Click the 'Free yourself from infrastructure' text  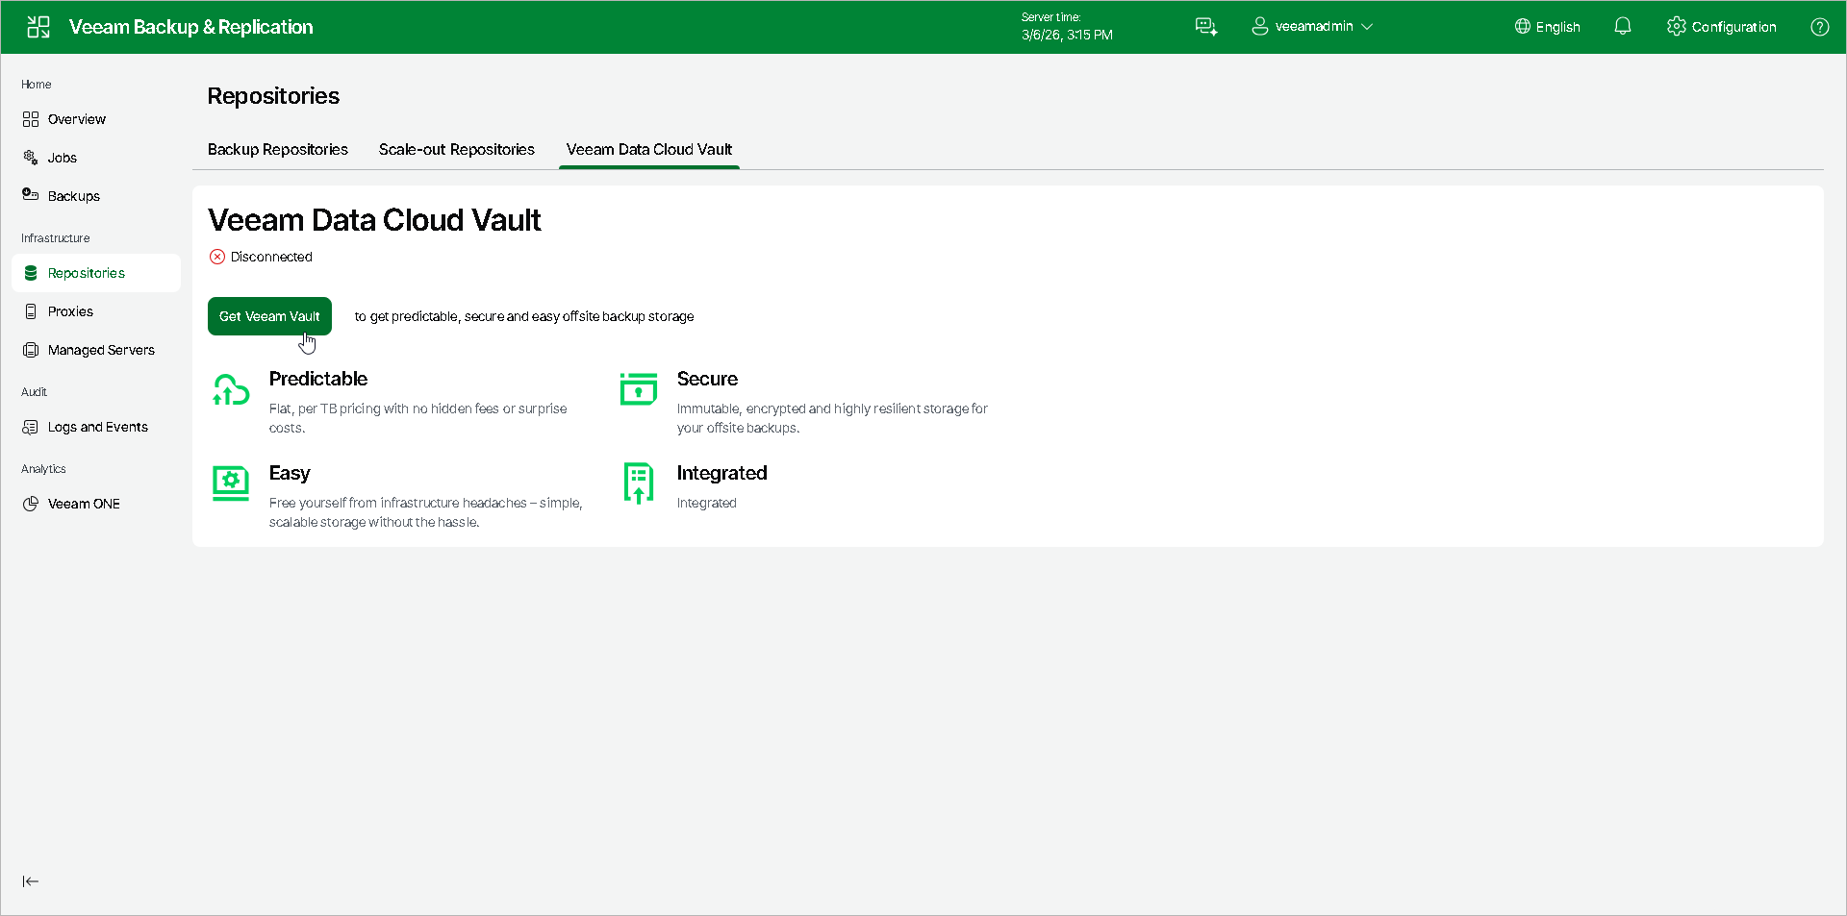click(426, 512)
